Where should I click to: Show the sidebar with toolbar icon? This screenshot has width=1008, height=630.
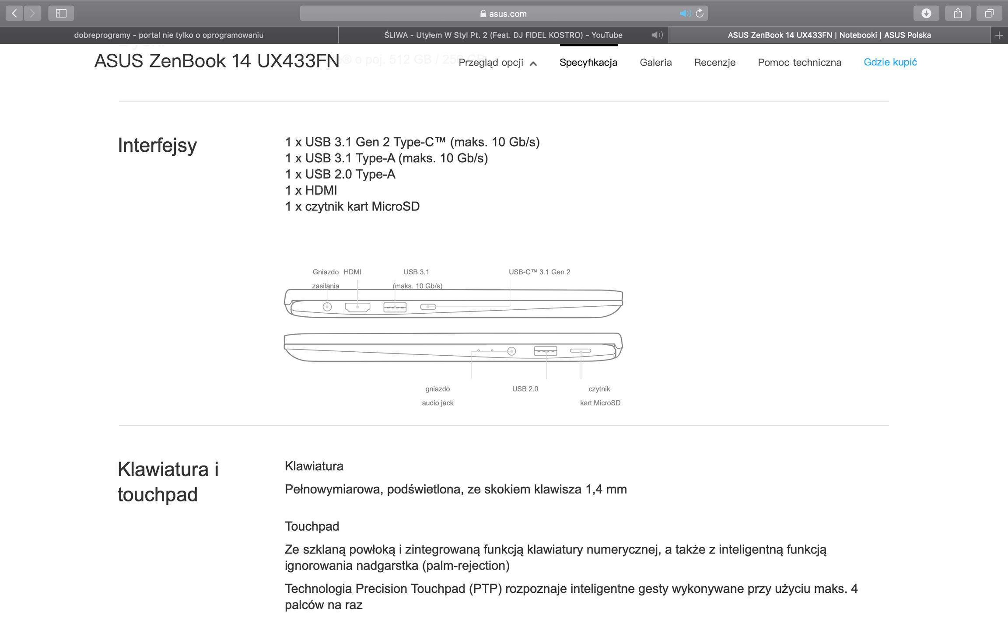(x=61, y=14)
